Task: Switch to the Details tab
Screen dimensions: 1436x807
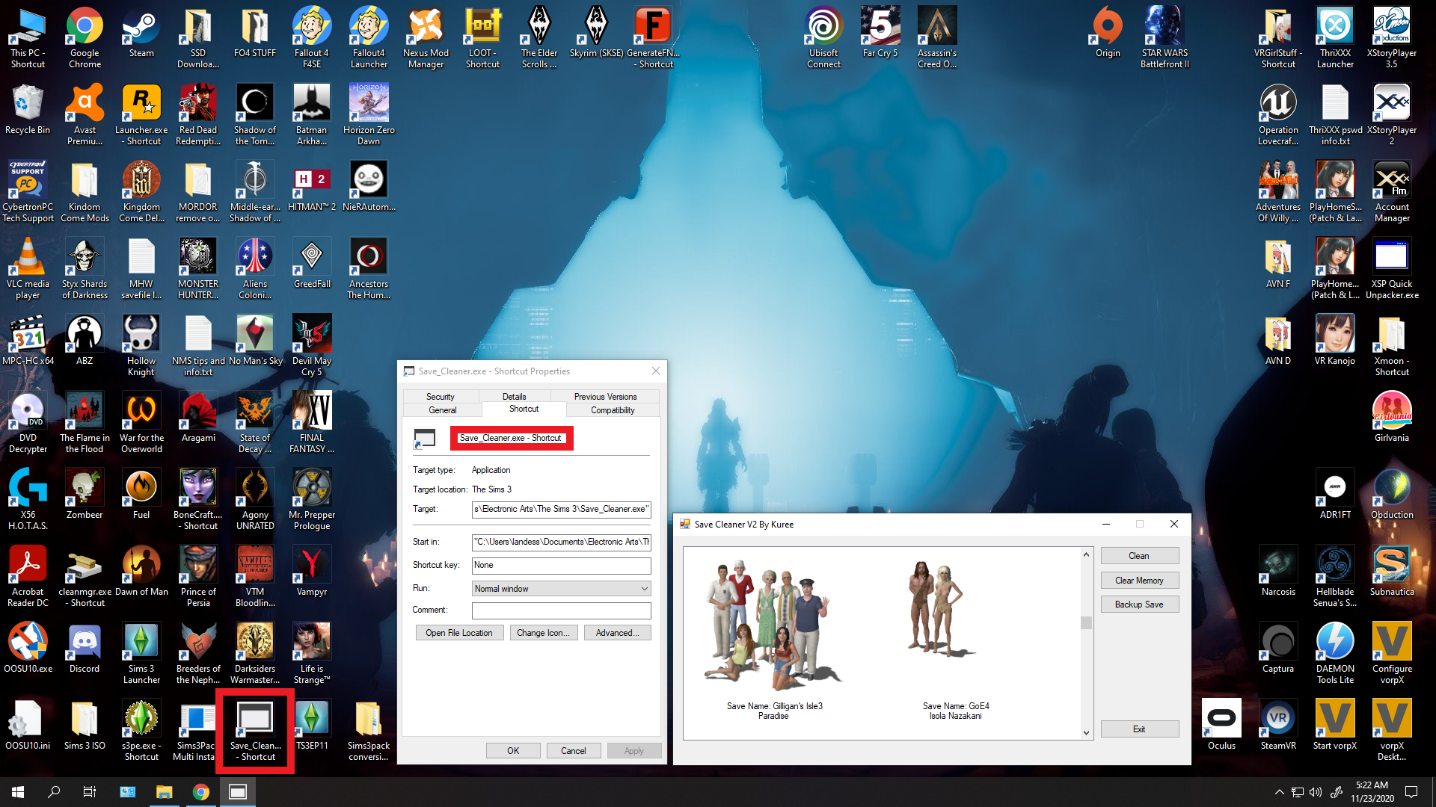Action: pyautogui.click(x=515, y=397)
